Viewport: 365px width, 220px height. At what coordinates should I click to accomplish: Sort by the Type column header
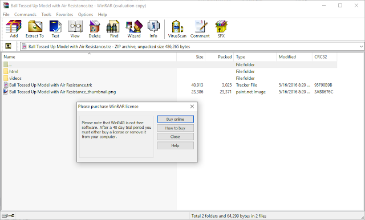point(255,57)
